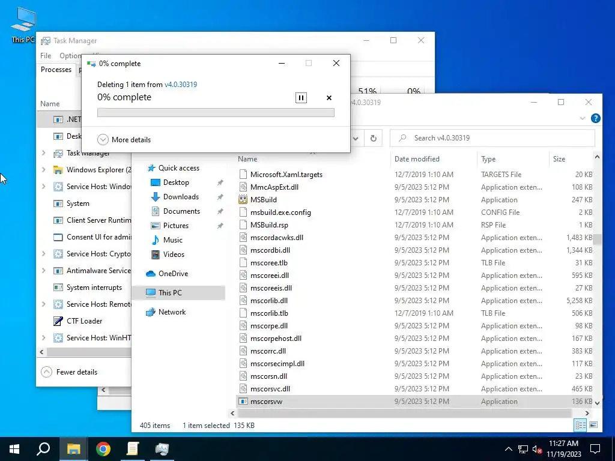This screenshot has width=615, height=461.
Task: Open Explorer Help icon
Action: 595,118
